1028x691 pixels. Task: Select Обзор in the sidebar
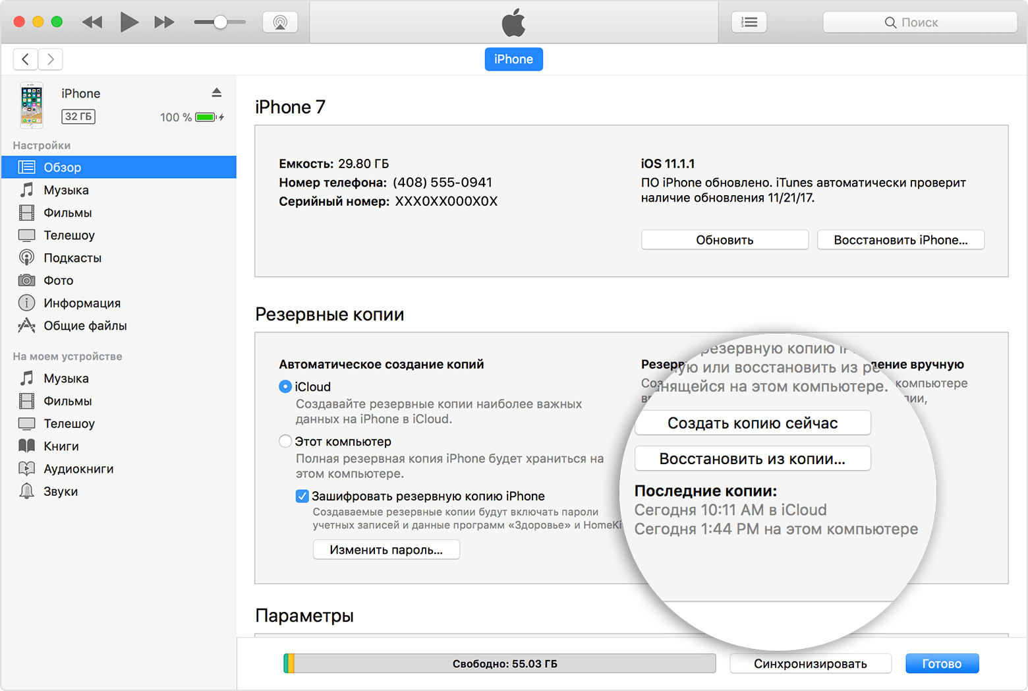tap(62, 167)
